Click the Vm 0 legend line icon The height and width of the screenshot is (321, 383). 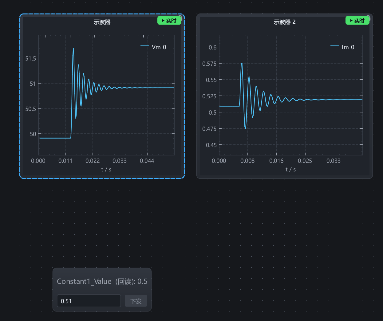pos(144,45)
